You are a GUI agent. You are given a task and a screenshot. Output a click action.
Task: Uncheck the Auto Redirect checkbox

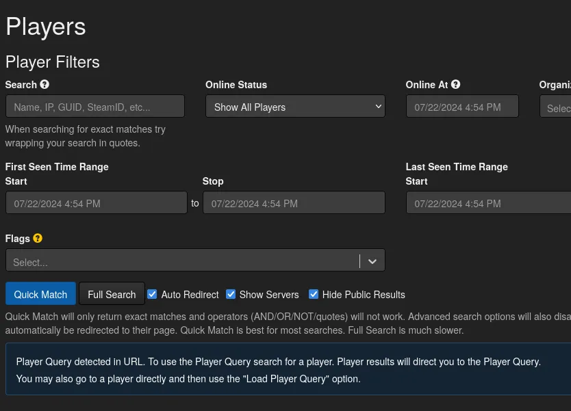pos(153,294)
